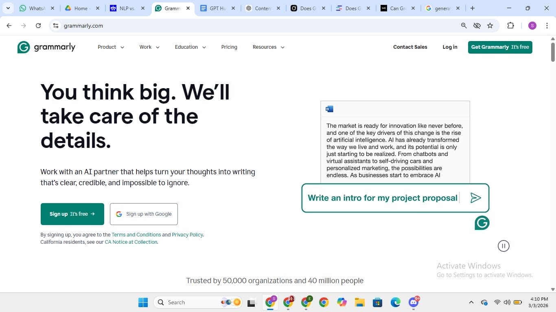556x312 pixels.
Task: Pause the demo animation
Action: 503,246
